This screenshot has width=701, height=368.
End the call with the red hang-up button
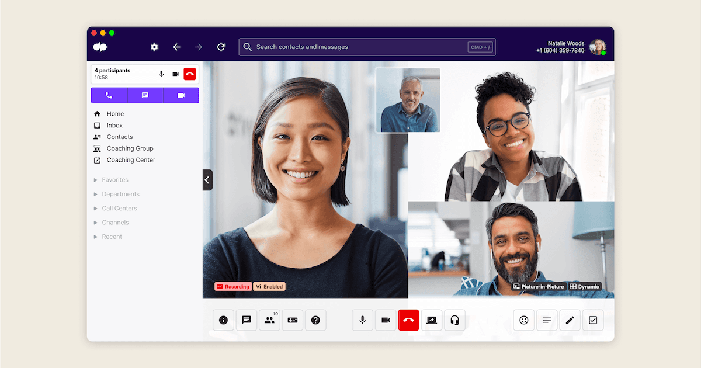click(408, 320)
